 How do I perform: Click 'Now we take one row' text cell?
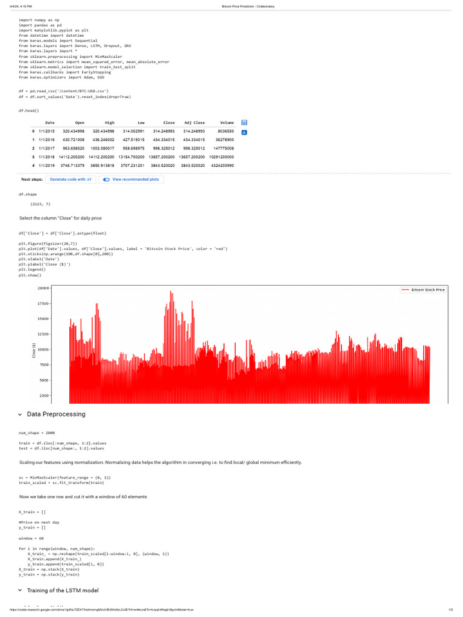[x=83, y=497]
